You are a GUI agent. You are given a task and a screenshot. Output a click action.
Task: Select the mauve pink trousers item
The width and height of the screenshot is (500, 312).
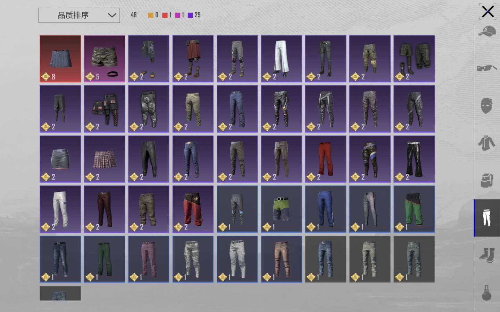click(x=149, y=259)
